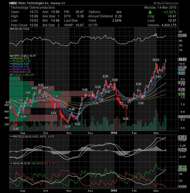This screenshot has width=190, height=193.
Task: Click the 73.66 RSI axis tag
Action: 182,36
